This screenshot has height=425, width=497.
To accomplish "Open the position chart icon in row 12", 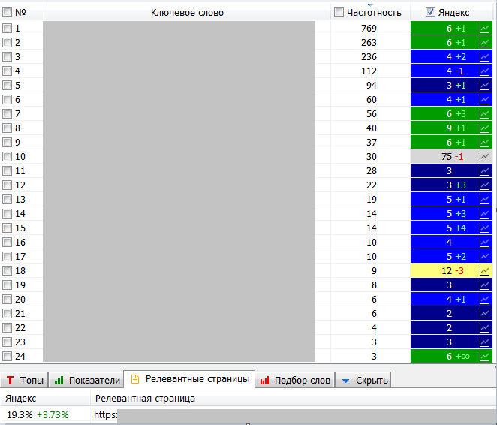I will coord(484,185).
